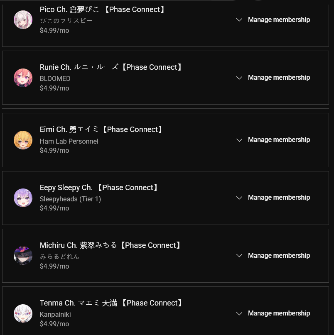Open Michiru Ch. channel avatar
The image size is (334, 335).
tap(23, 256)
